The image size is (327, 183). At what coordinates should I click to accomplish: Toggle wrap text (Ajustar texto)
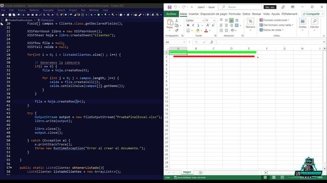pyautogui.click(x=237, y=20)
